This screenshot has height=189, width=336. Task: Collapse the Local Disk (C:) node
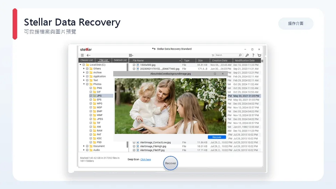click(80, 65)
